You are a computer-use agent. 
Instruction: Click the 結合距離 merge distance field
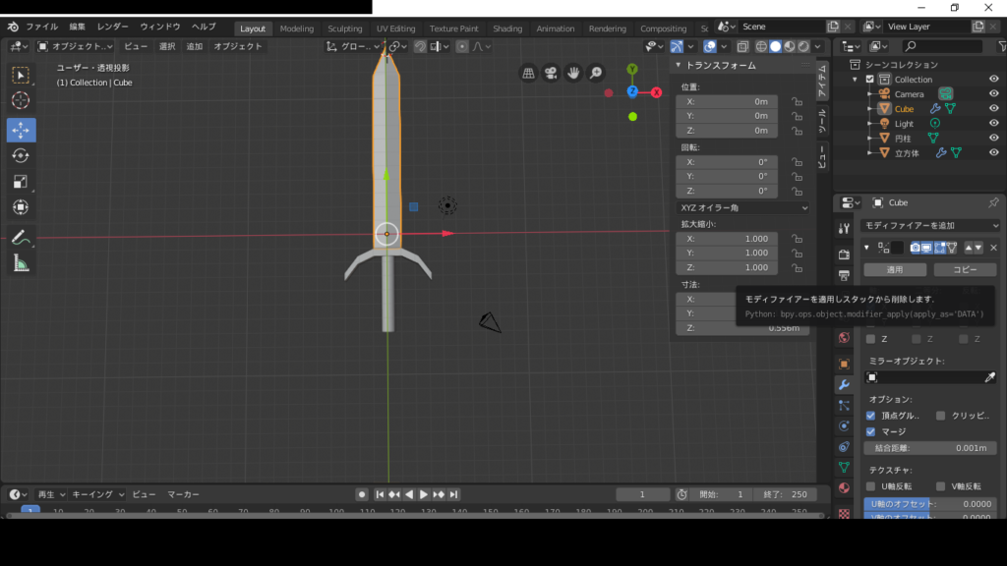coord(929,448)
